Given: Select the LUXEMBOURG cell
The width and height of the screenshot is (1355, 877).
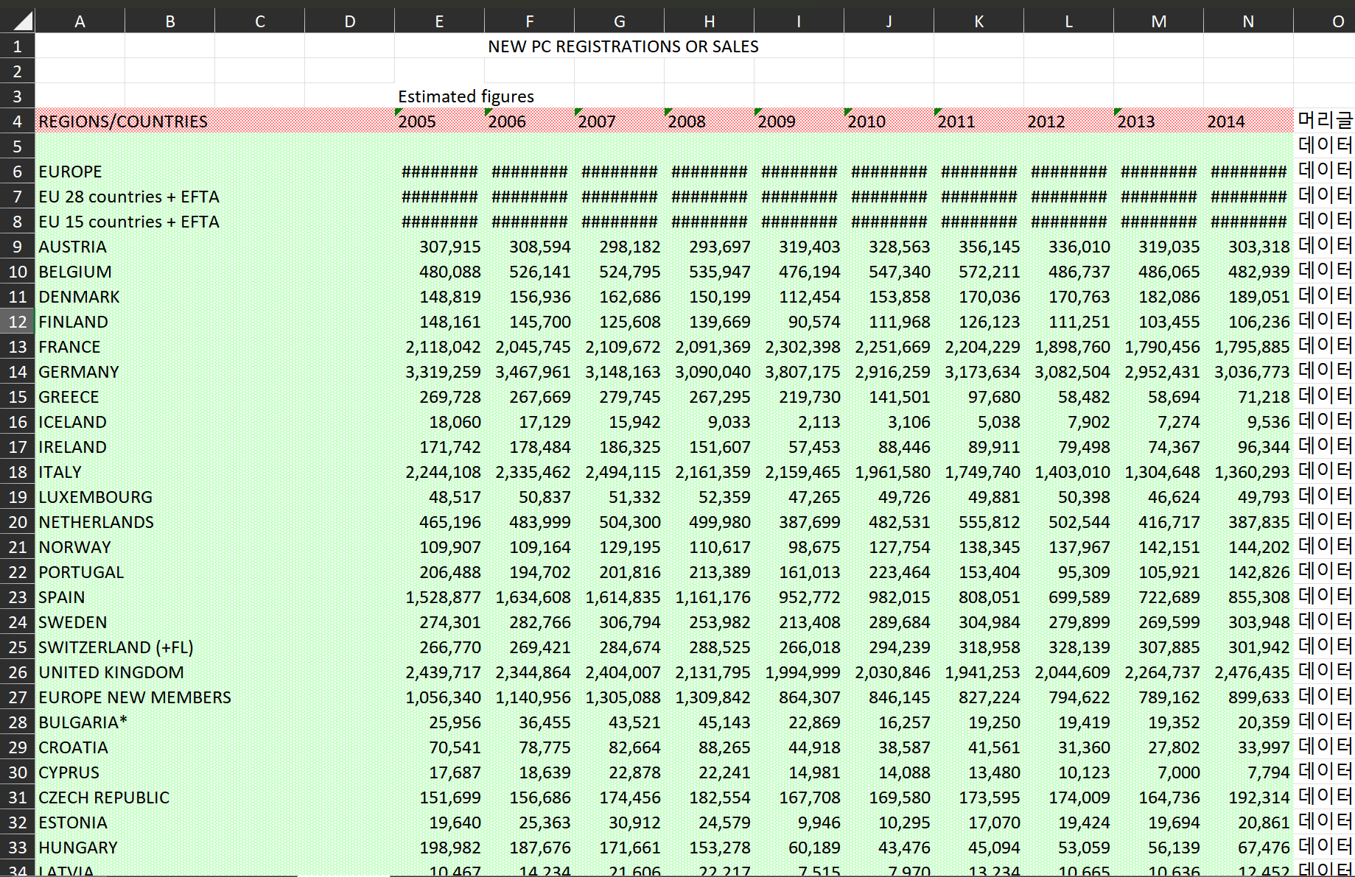Looking at the screenshot, I should [95, 497].
